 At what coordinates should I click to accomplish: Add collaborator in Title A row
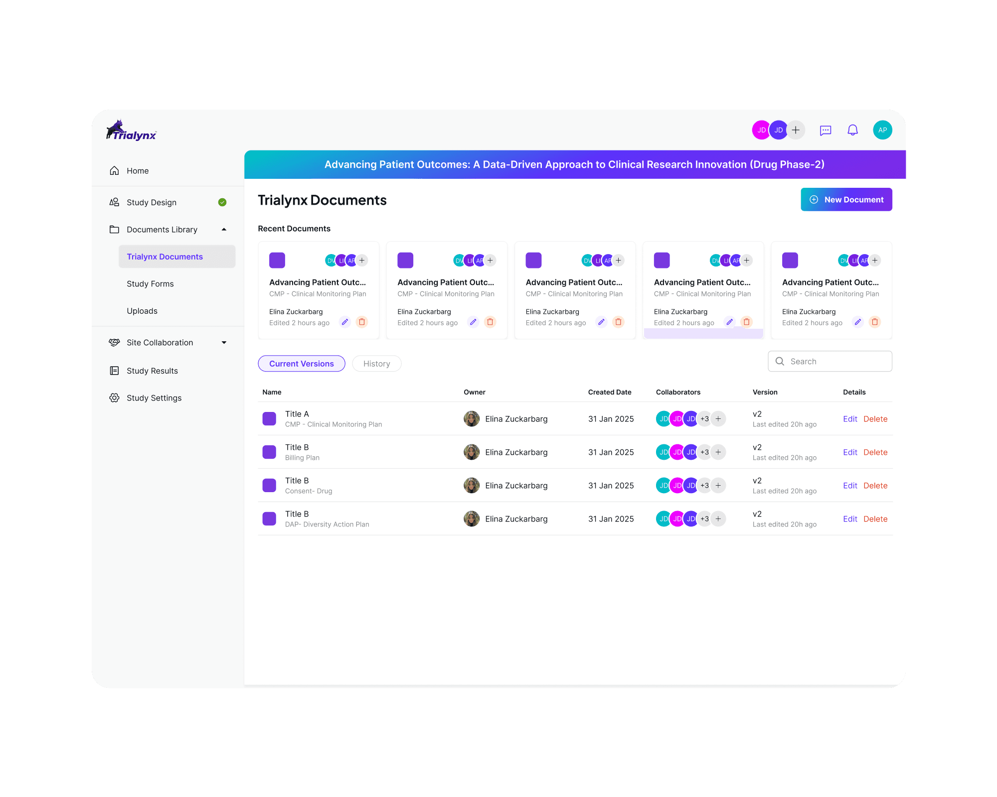tap(718, 419)
